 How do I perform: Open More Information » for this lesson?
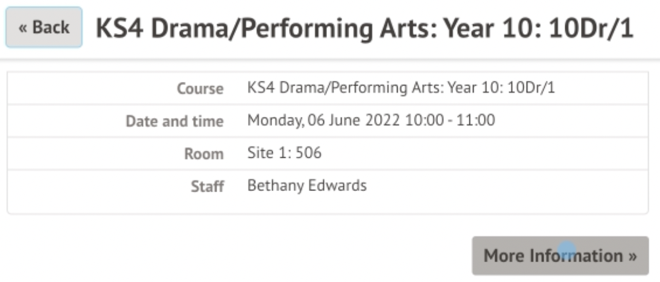[x=560, y=255]
